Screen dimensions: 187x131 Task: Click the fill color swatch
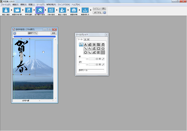click(x=99, y=65)
